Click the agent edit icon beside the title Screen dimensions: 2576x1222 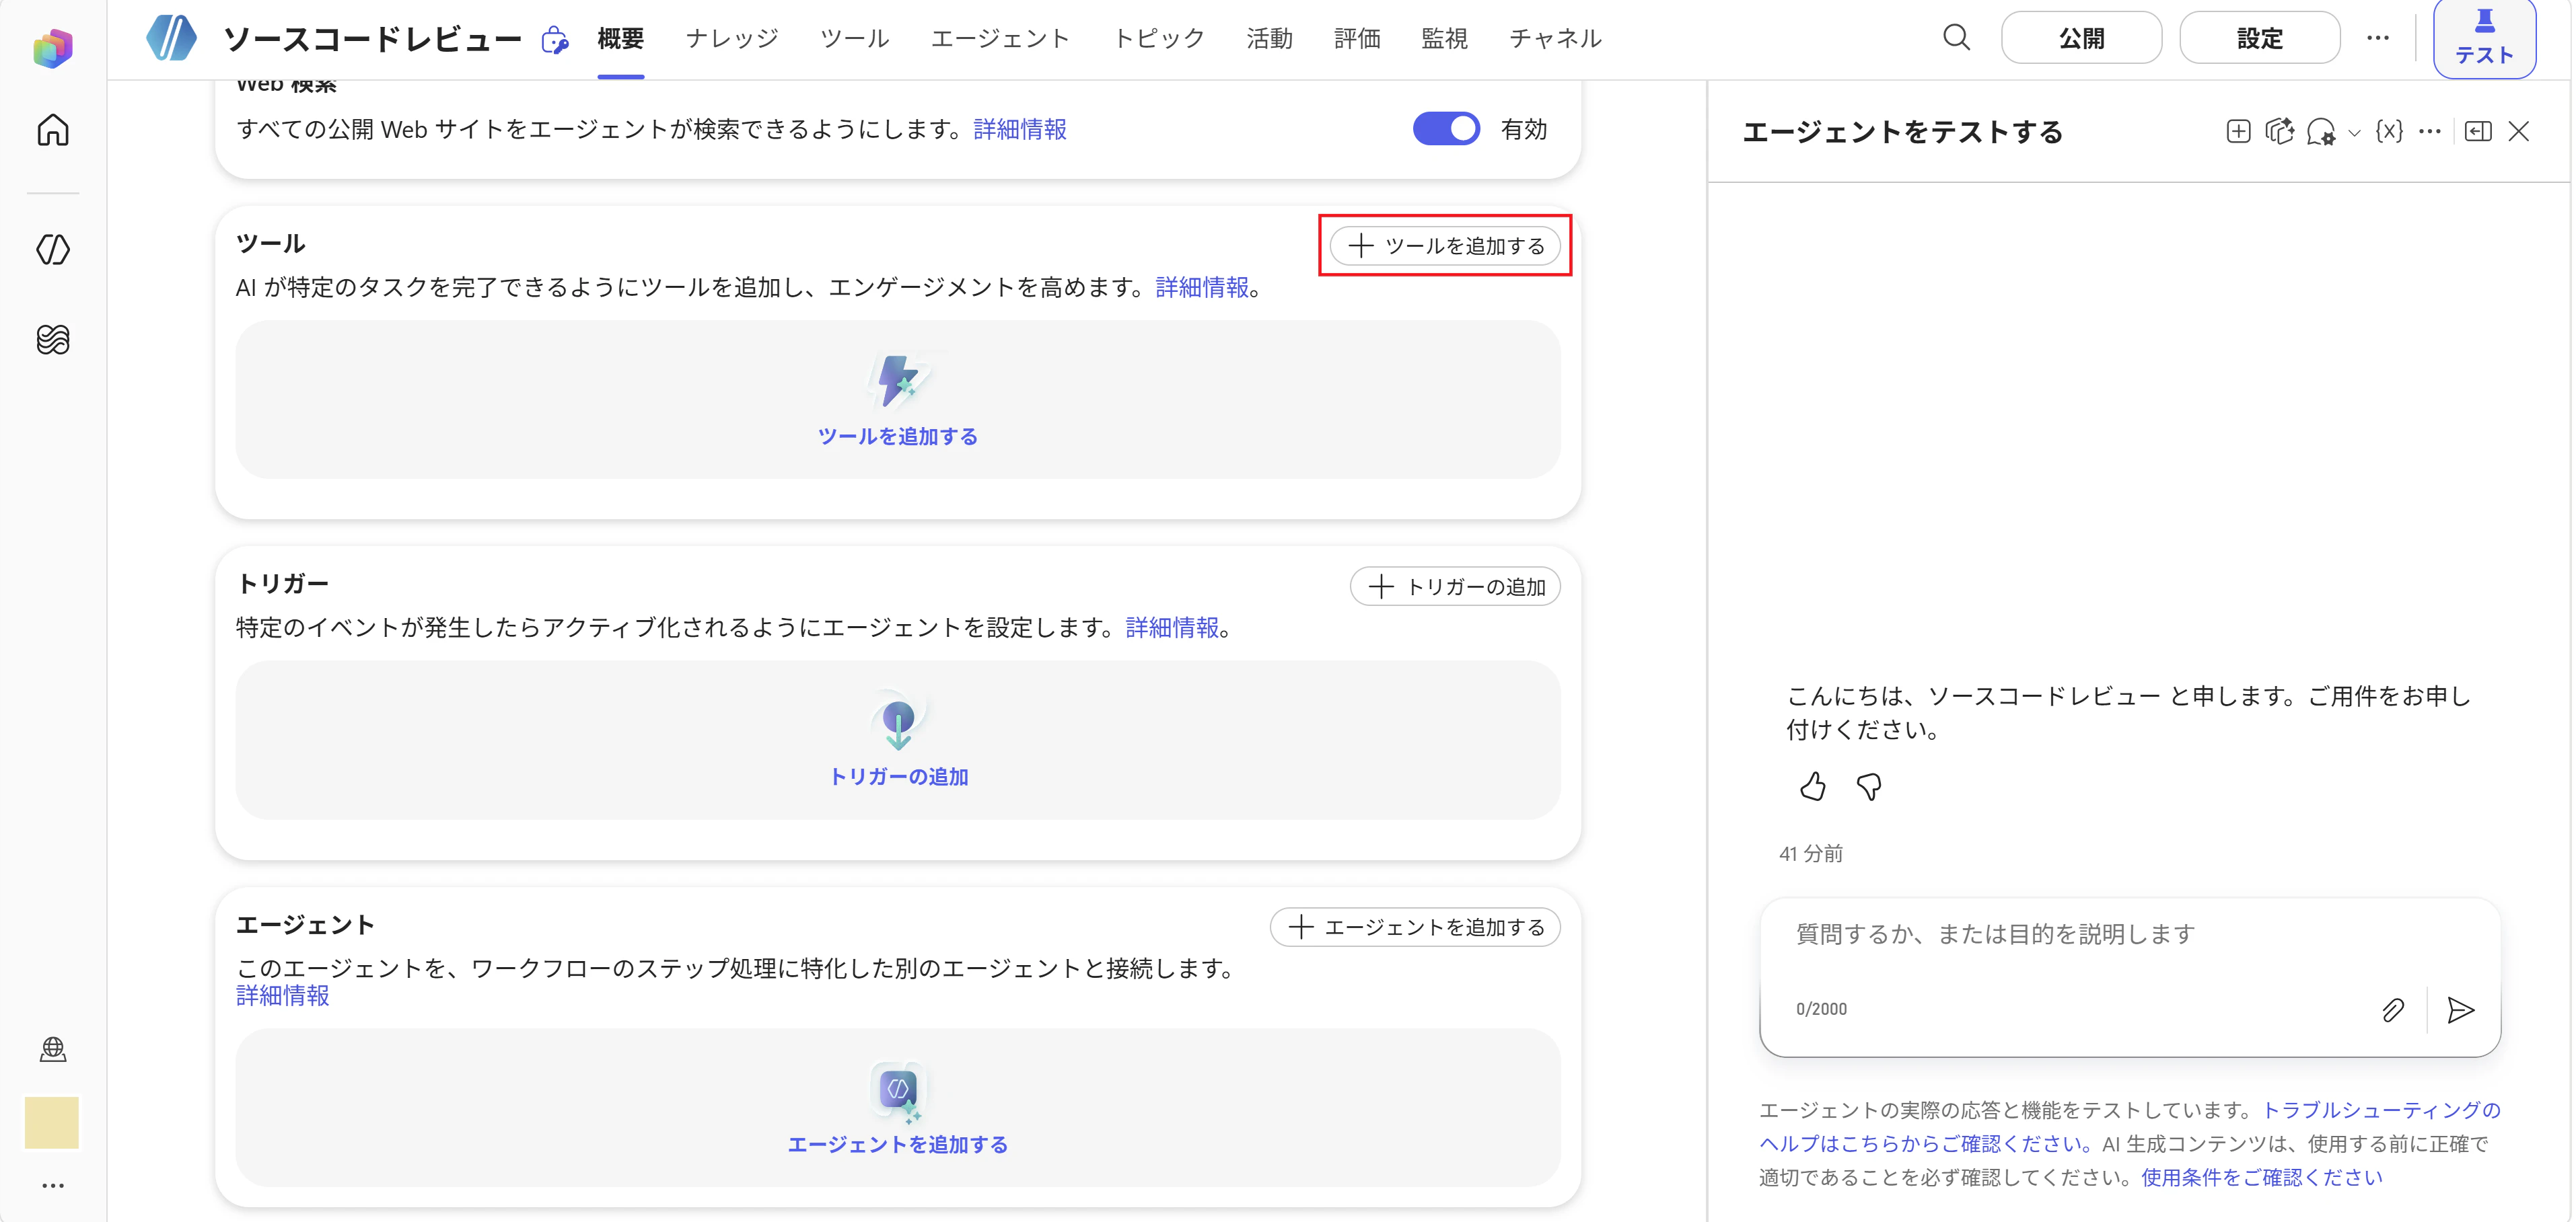tap(554, 40)
